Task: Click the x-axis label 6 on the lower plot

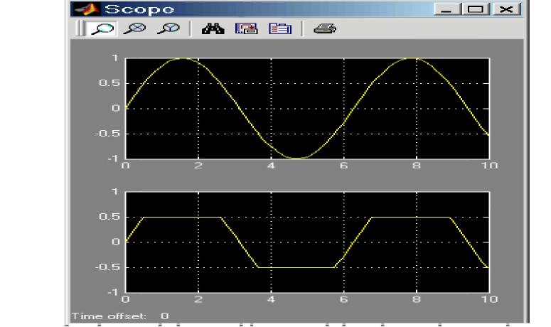Action: pyautogui.click(x=343, y=299)
